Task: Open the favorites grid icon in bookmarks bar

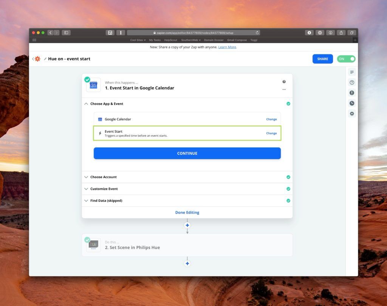Action: pos(34,40)
